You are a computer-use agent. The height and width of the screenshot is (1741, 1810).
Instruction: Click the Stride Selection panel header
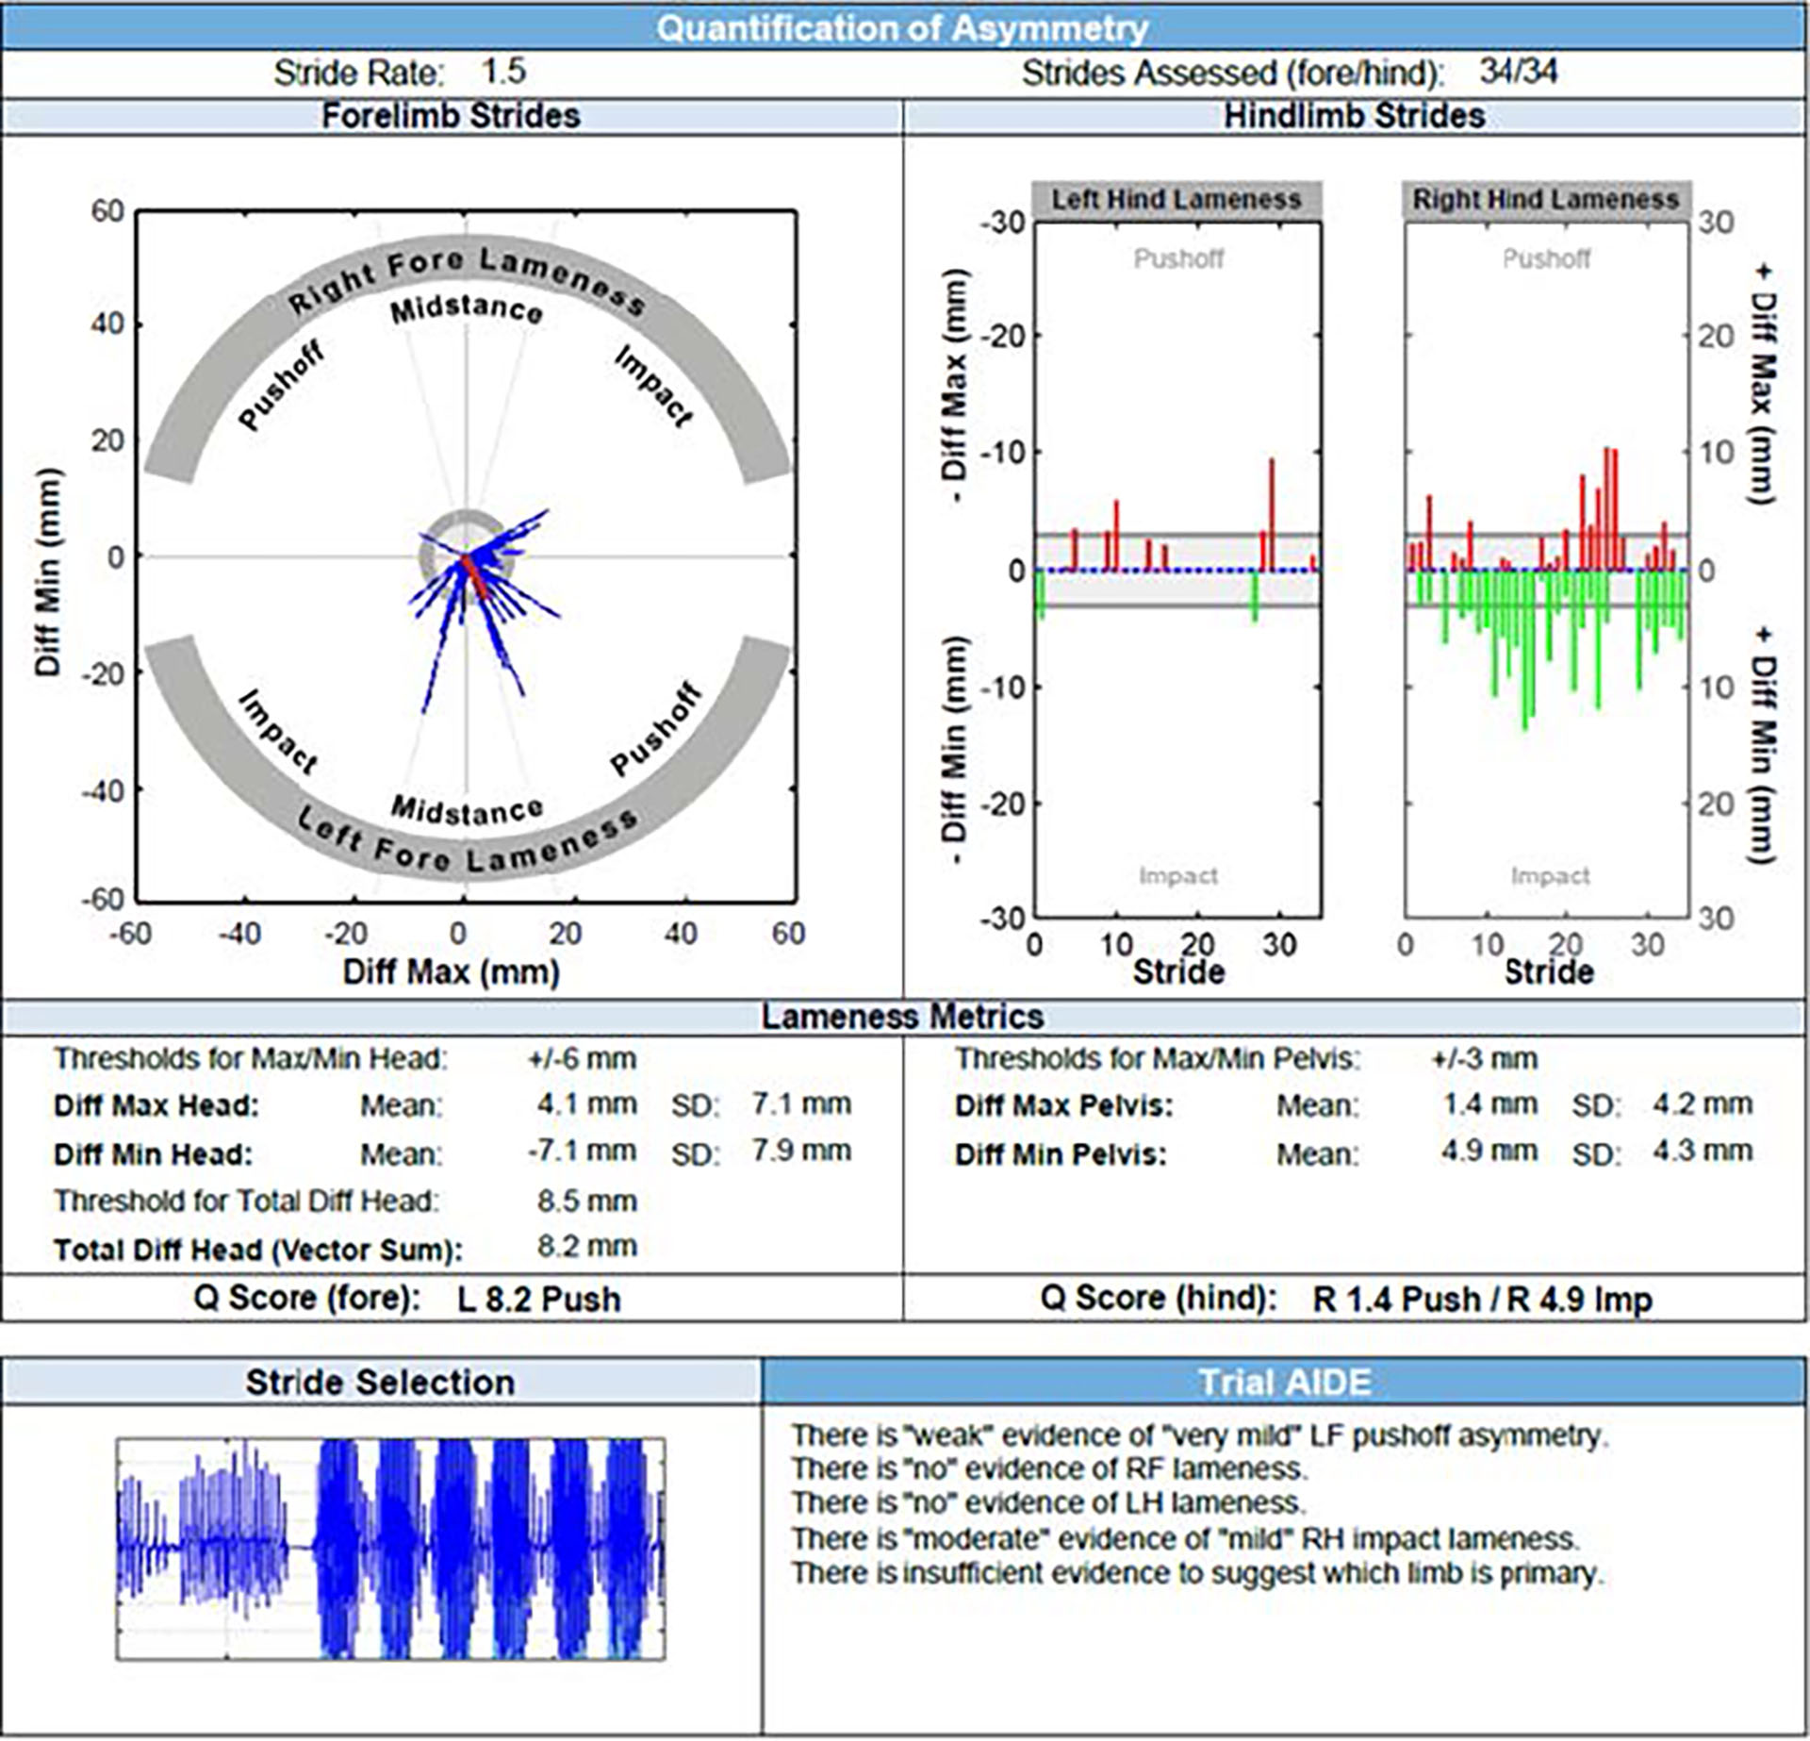pyautogui.click(x=380, y=1383)
